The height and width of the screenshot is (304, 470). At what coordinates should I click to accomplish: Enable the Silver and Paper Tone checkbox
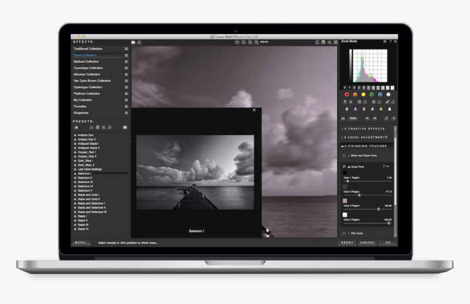pos(344,156)
